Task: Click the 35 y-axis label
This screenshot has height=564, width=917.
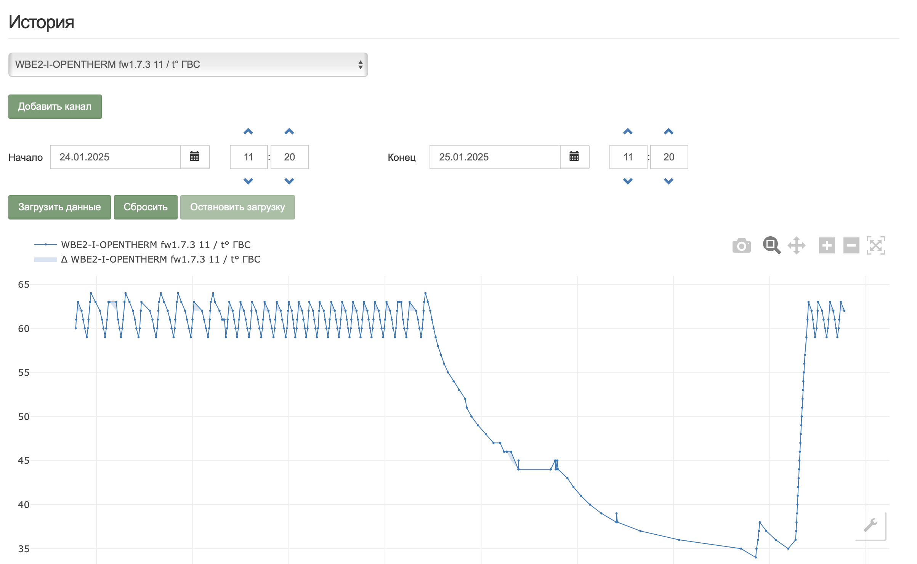Action: (24, 549)
